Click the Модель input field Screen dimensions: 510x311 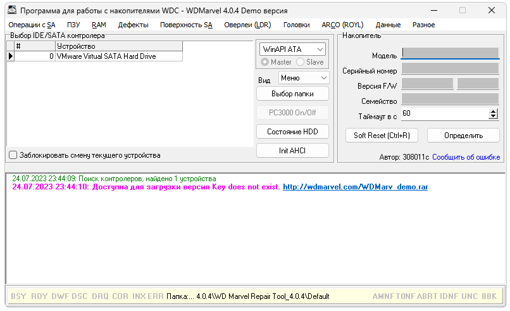pyautogui.click(x=450, y=53)
